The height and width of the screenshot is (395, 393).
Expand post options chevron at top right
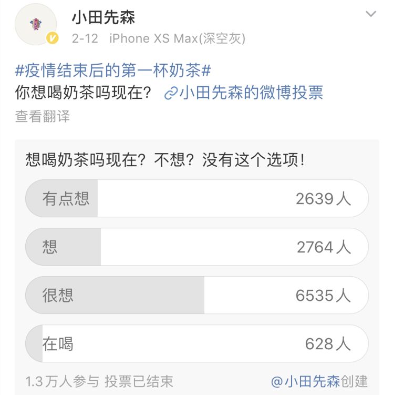click(370, 14)
